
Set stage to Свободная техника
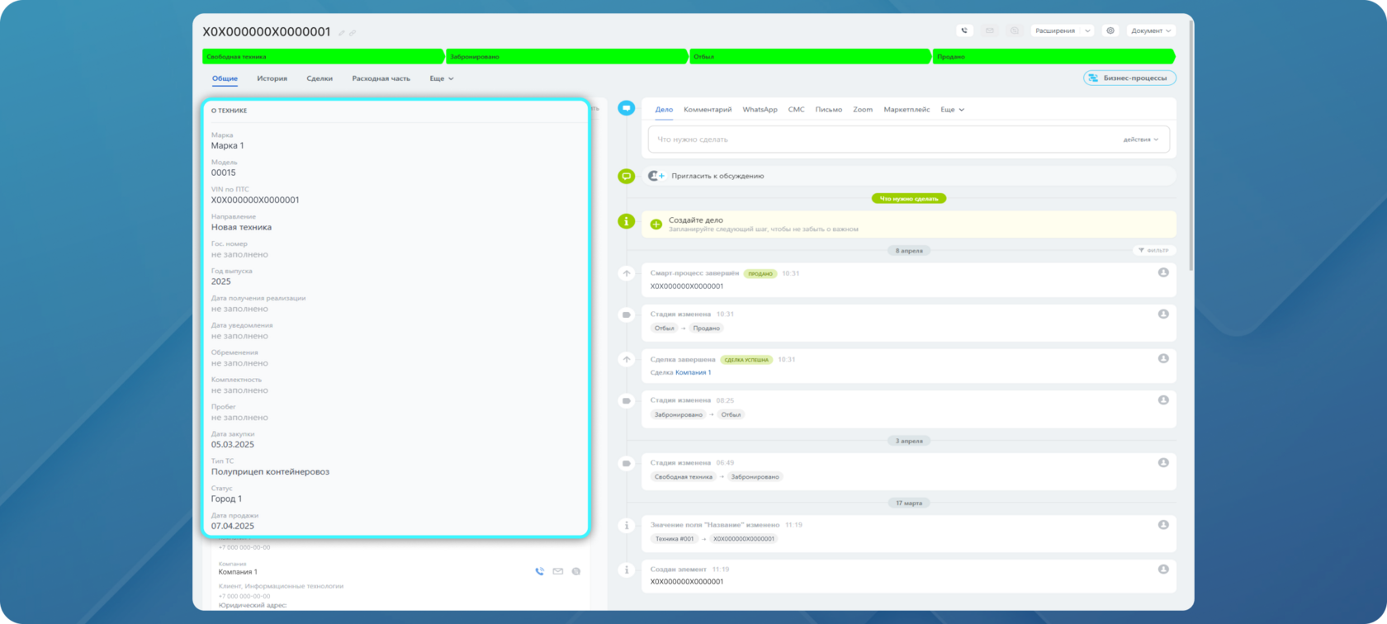(323, 56)
